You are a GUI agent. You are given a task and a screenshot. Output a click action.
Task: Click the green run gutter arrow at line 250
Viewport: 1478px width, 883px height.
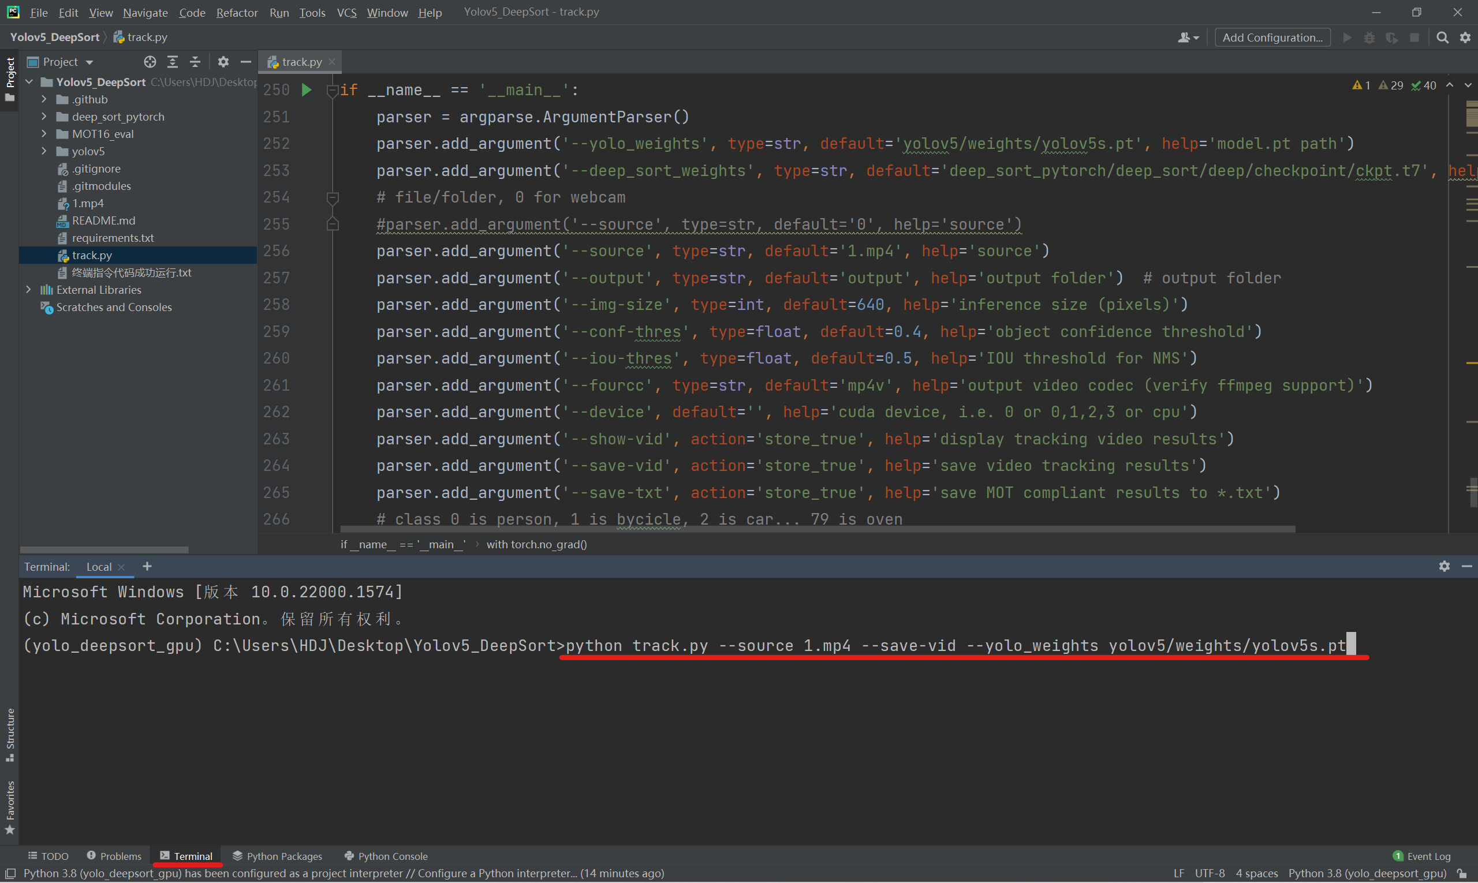click(307, 90)
